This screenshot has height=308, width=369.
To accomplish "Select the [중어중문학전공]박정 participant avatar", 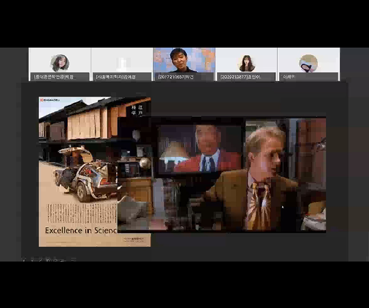I will click(x=60, y=63).
